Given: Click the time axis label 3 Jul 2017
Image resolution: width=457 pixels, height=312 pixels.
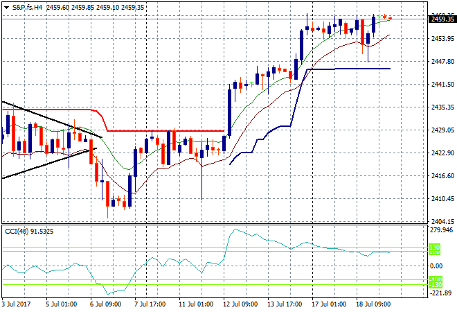Looking at the screenshot, I should click(x=16, y=304).
